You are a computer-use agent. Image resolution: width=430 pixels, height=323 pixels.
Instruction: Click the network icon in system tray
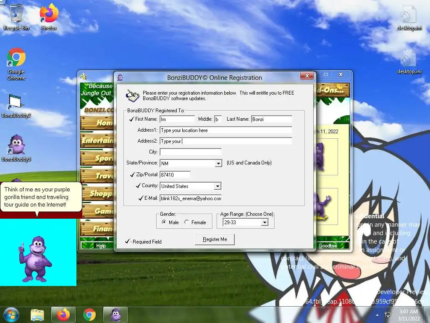[388, 315]
